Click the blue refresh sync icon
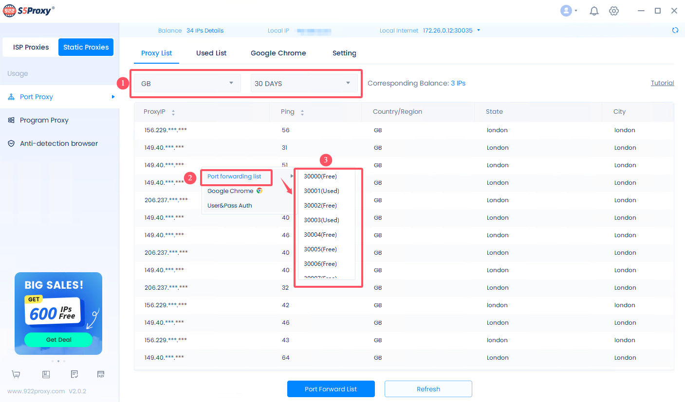 tap(675, 30)
